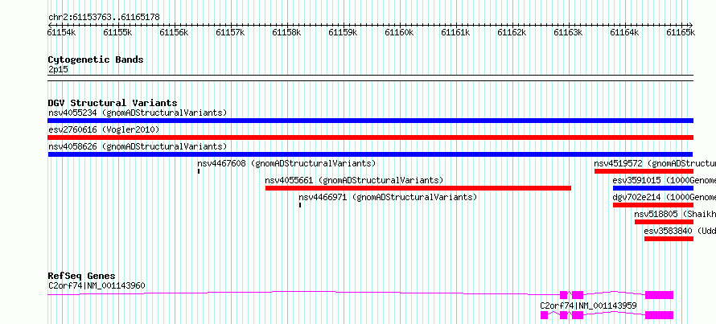The width and height of the screenshot is (716, 324).
Task: Select the esv3583840 red variant bar
Action: coord(669,239)
